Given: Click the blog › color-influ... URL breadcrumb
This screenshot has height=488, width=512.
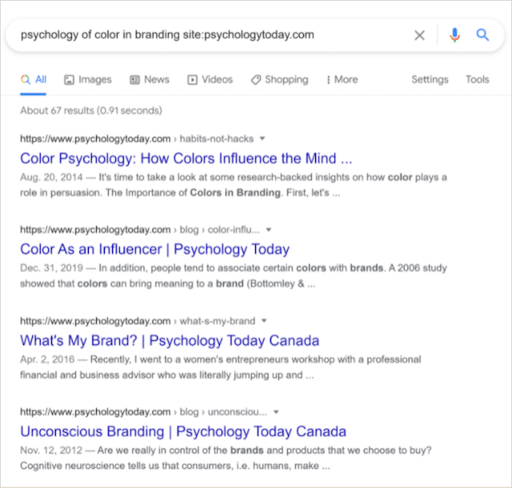Looking at the screenshot, I should (220, 230).
